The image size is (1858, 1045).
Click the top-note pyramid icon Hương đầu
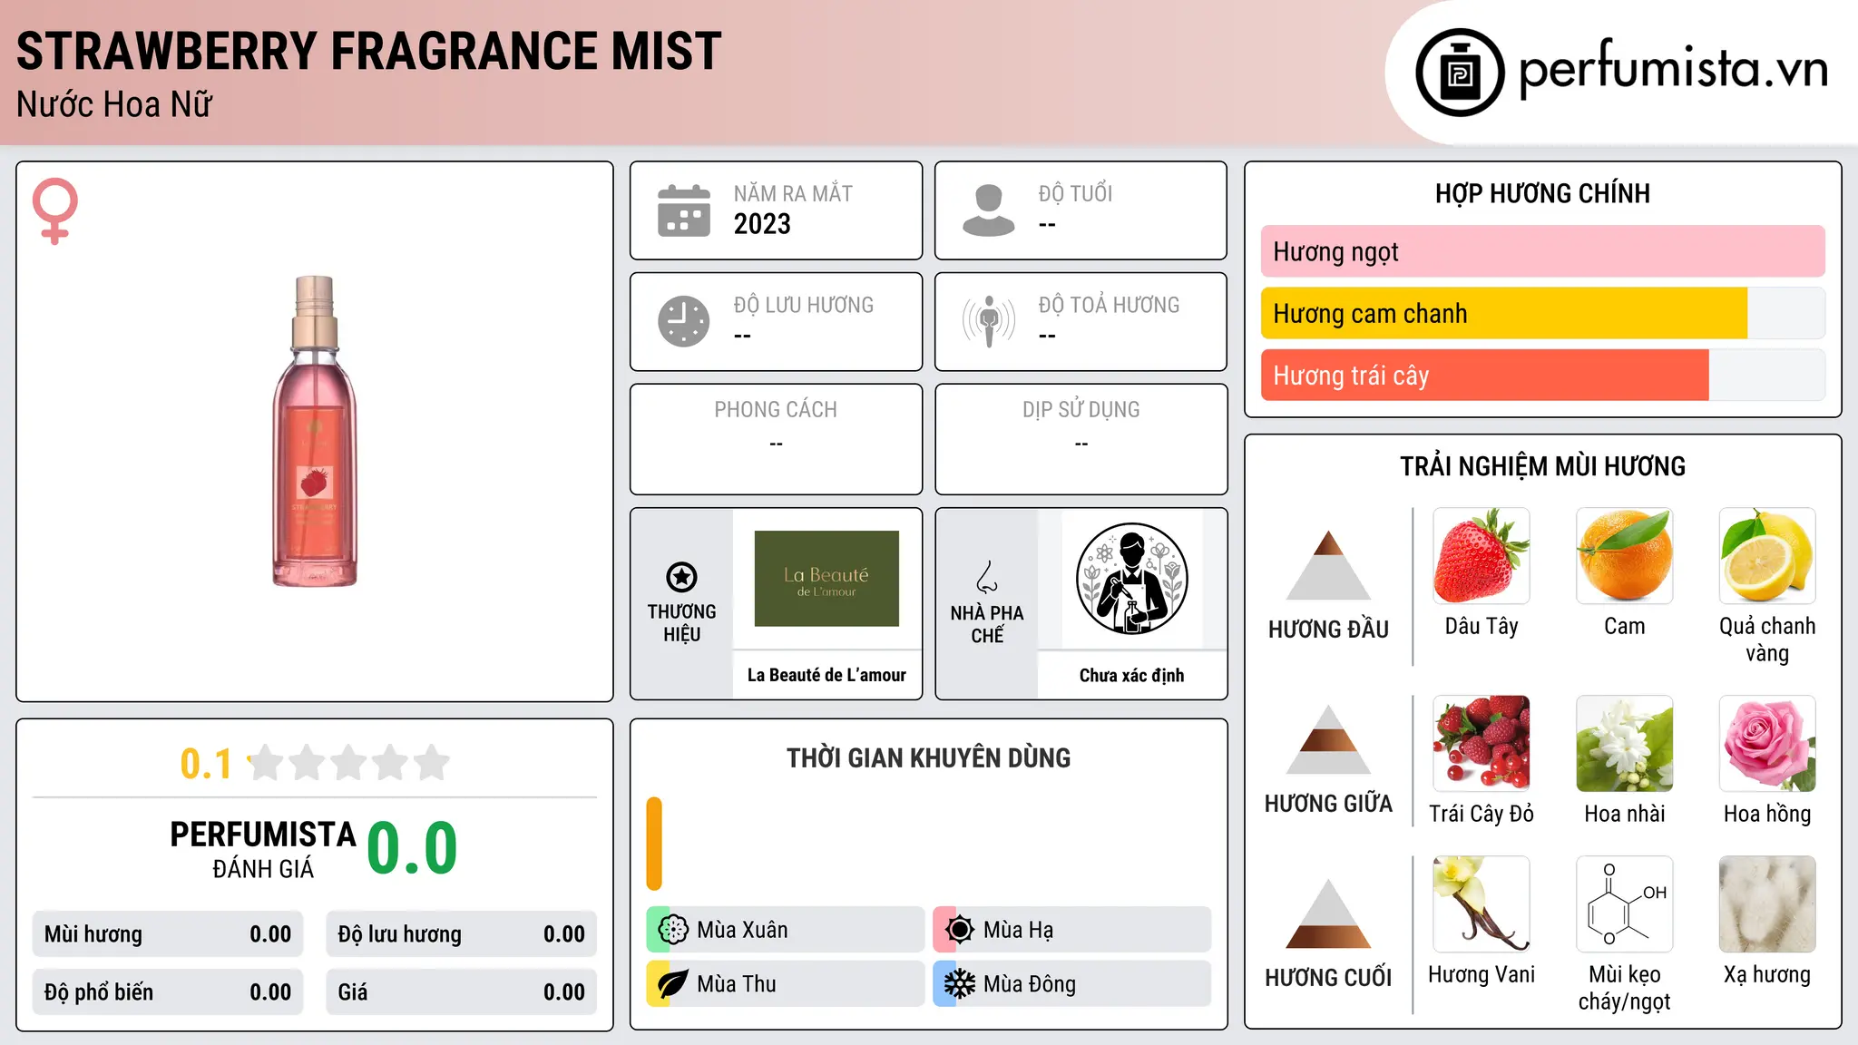pos(1329,565)
